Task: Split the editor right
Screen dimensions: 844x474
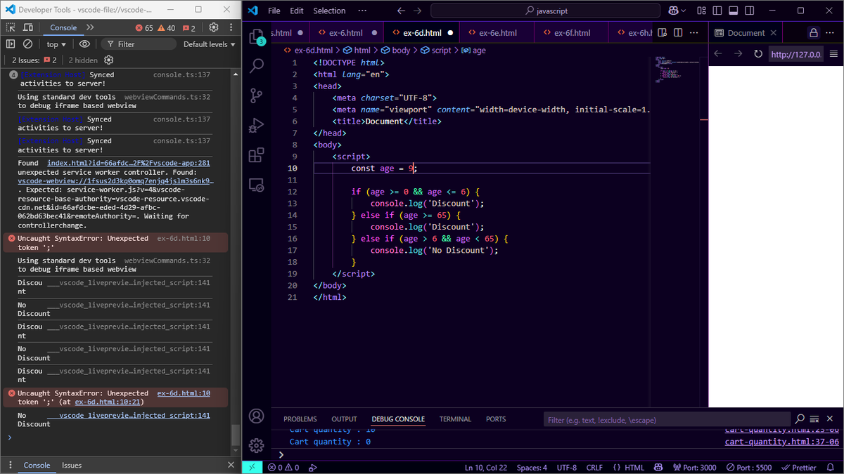Action: coord(679,33)
